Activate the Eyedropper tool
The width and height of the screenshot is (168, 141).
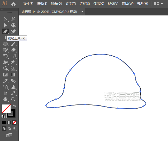[x=5, y=81]
